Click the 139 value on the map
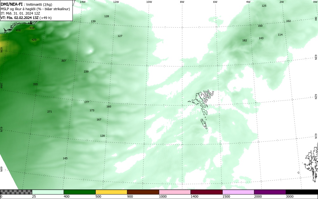318x199 pixels. point(93,21)
